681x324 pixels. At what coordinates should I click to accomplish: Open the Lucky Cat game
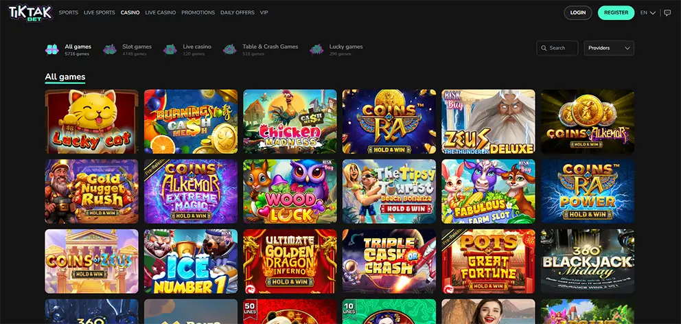(x=91, y=121)
